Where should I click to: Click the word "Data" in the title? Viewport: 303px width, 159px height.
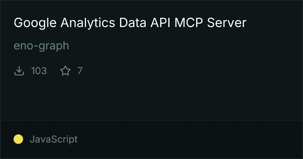[133, 23]
